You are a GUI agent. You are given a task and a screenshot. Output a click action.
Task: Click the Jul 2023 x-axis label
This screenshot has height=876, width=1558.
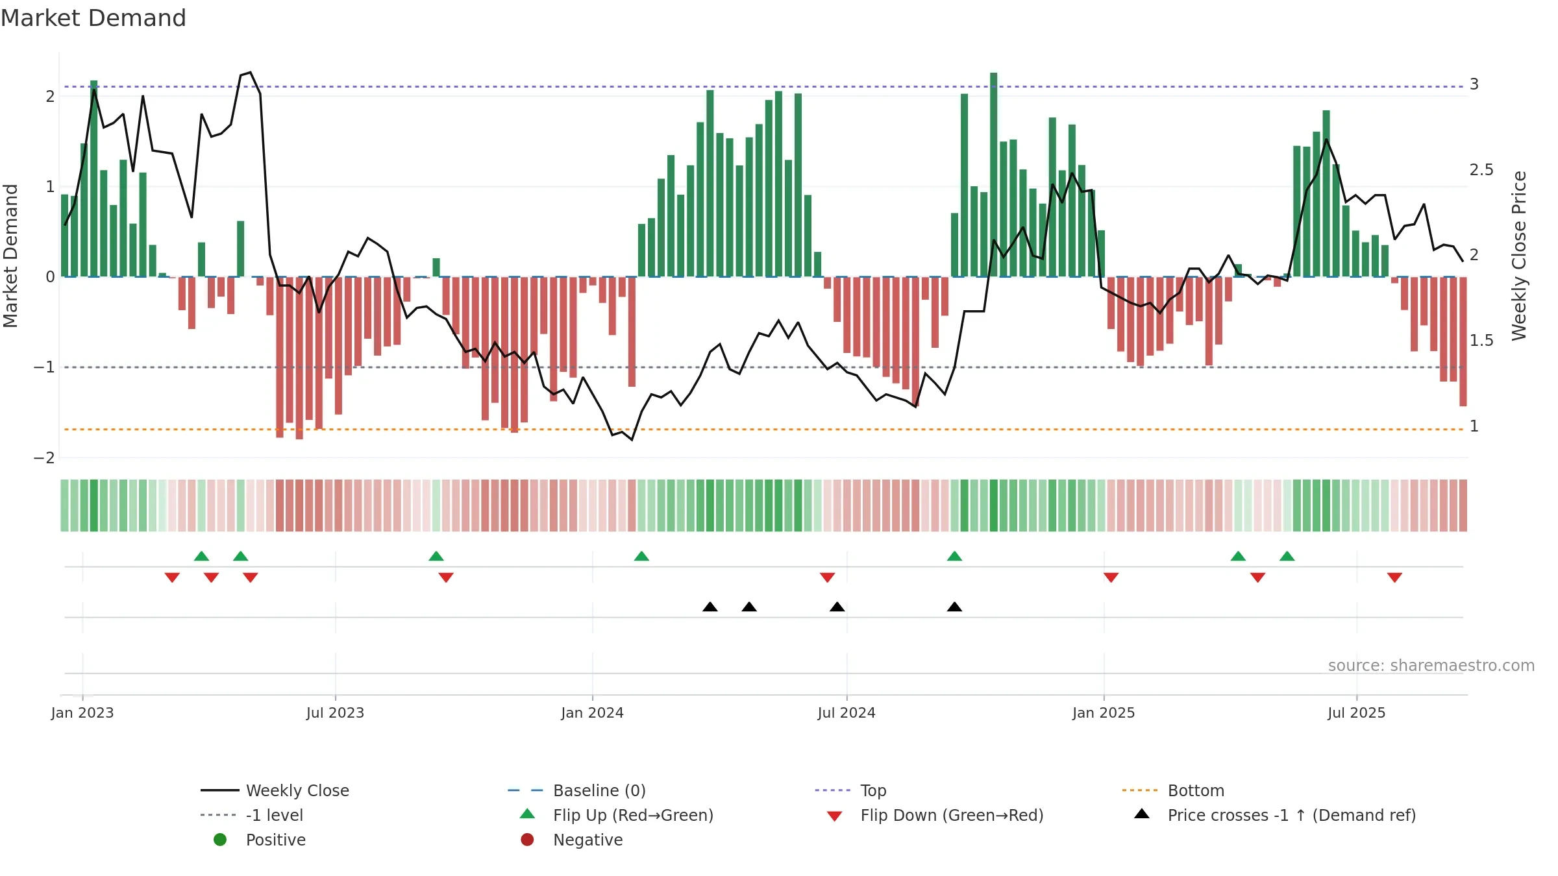point(335,712)
